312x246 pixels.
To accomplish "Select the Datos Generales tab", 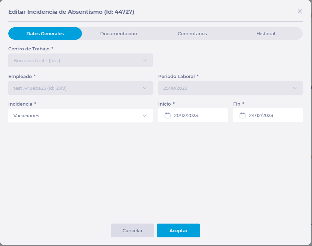I will pyautogui.click(x=45, y=33).
